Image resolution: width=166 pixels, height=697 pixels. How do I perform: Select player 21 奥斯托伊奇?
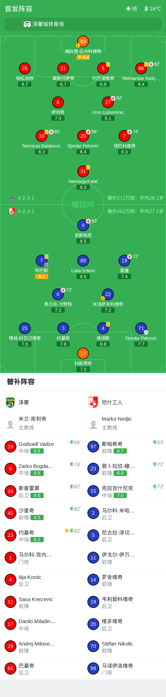pos(63,68)
